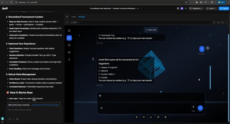Switch to the Preview tab
Viewport: 230px width, 124px height.
coord(82,17)
